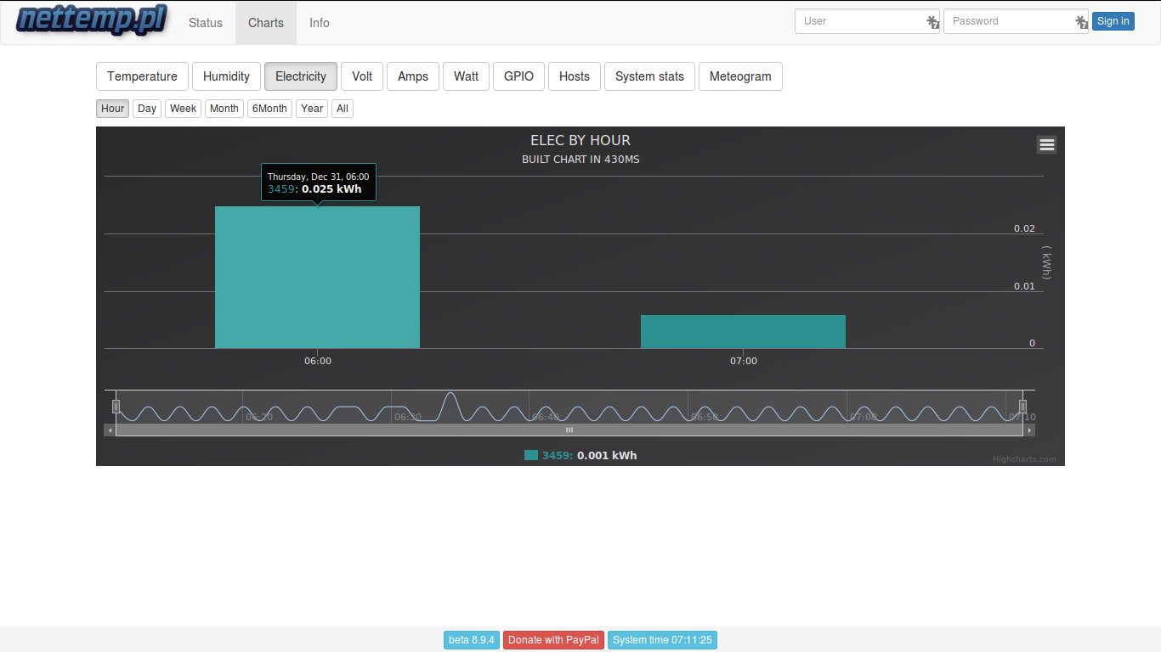Show the Temperature charts
Viewport: 1161px width, 652px height.
pos(142,76)
